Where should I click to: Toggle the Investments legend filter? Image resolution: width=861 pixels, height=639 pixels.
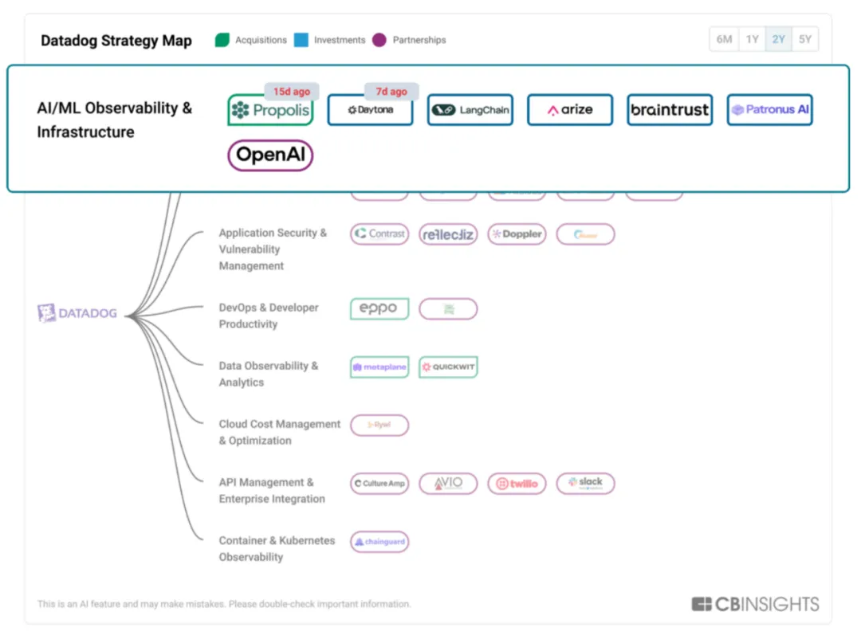pyautogui.click(x=329, y=40)
